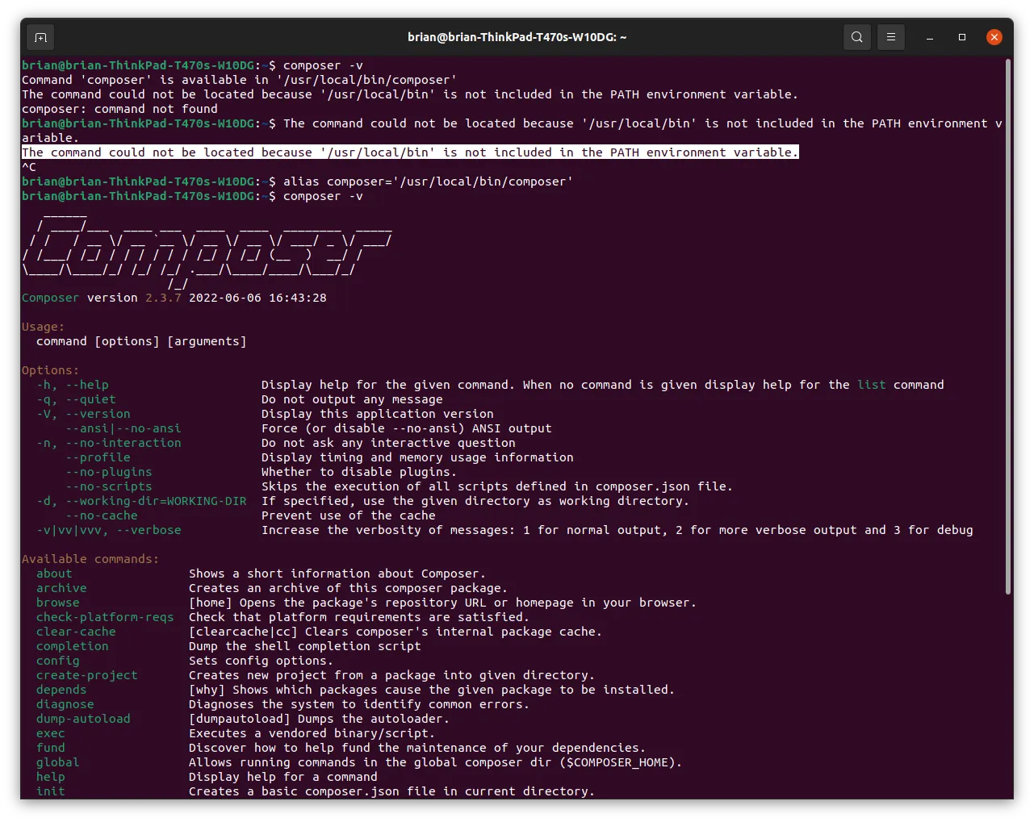The width and height of the screenshot is (1034, 822).
Task: Click the Composer version number 2.3.7
Action: pyautogui.click(x=163, y=298)
